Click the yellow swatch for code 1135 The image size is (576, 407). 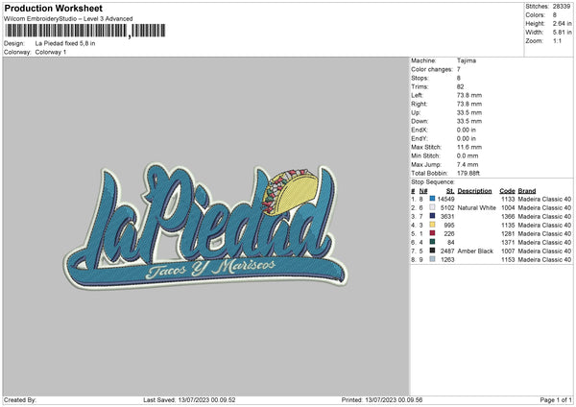coord(432,225)
